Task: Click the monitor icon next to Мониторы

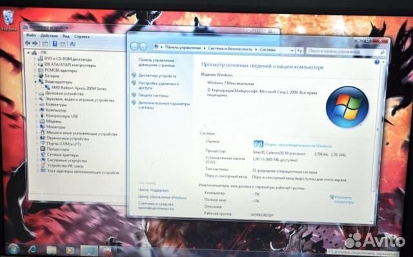Action: coord(42,127)
